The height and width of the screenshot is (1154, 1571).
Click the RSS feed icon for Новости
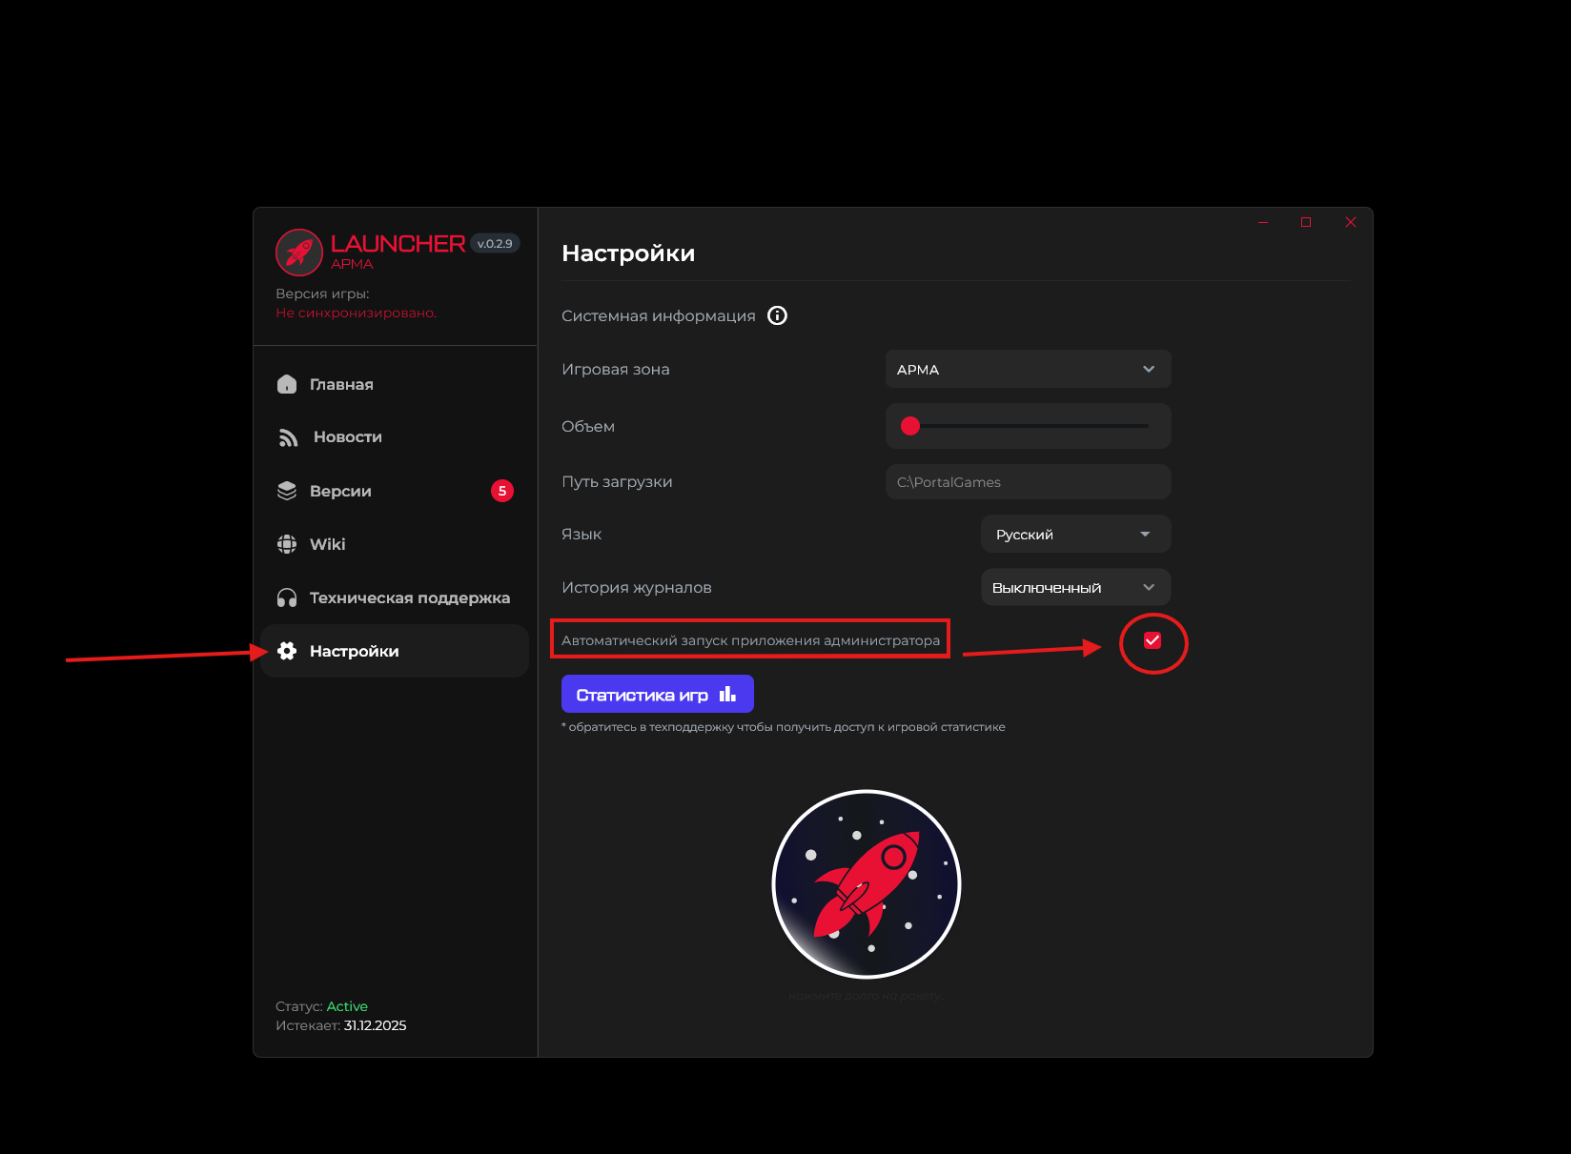[x=288, y=437]
